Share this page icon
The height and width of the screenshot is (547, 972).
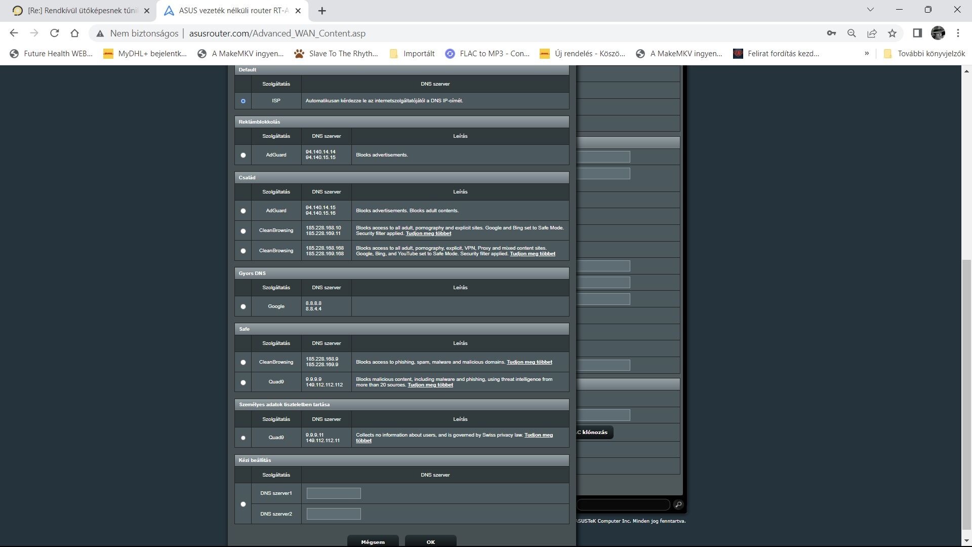(872, 33)
